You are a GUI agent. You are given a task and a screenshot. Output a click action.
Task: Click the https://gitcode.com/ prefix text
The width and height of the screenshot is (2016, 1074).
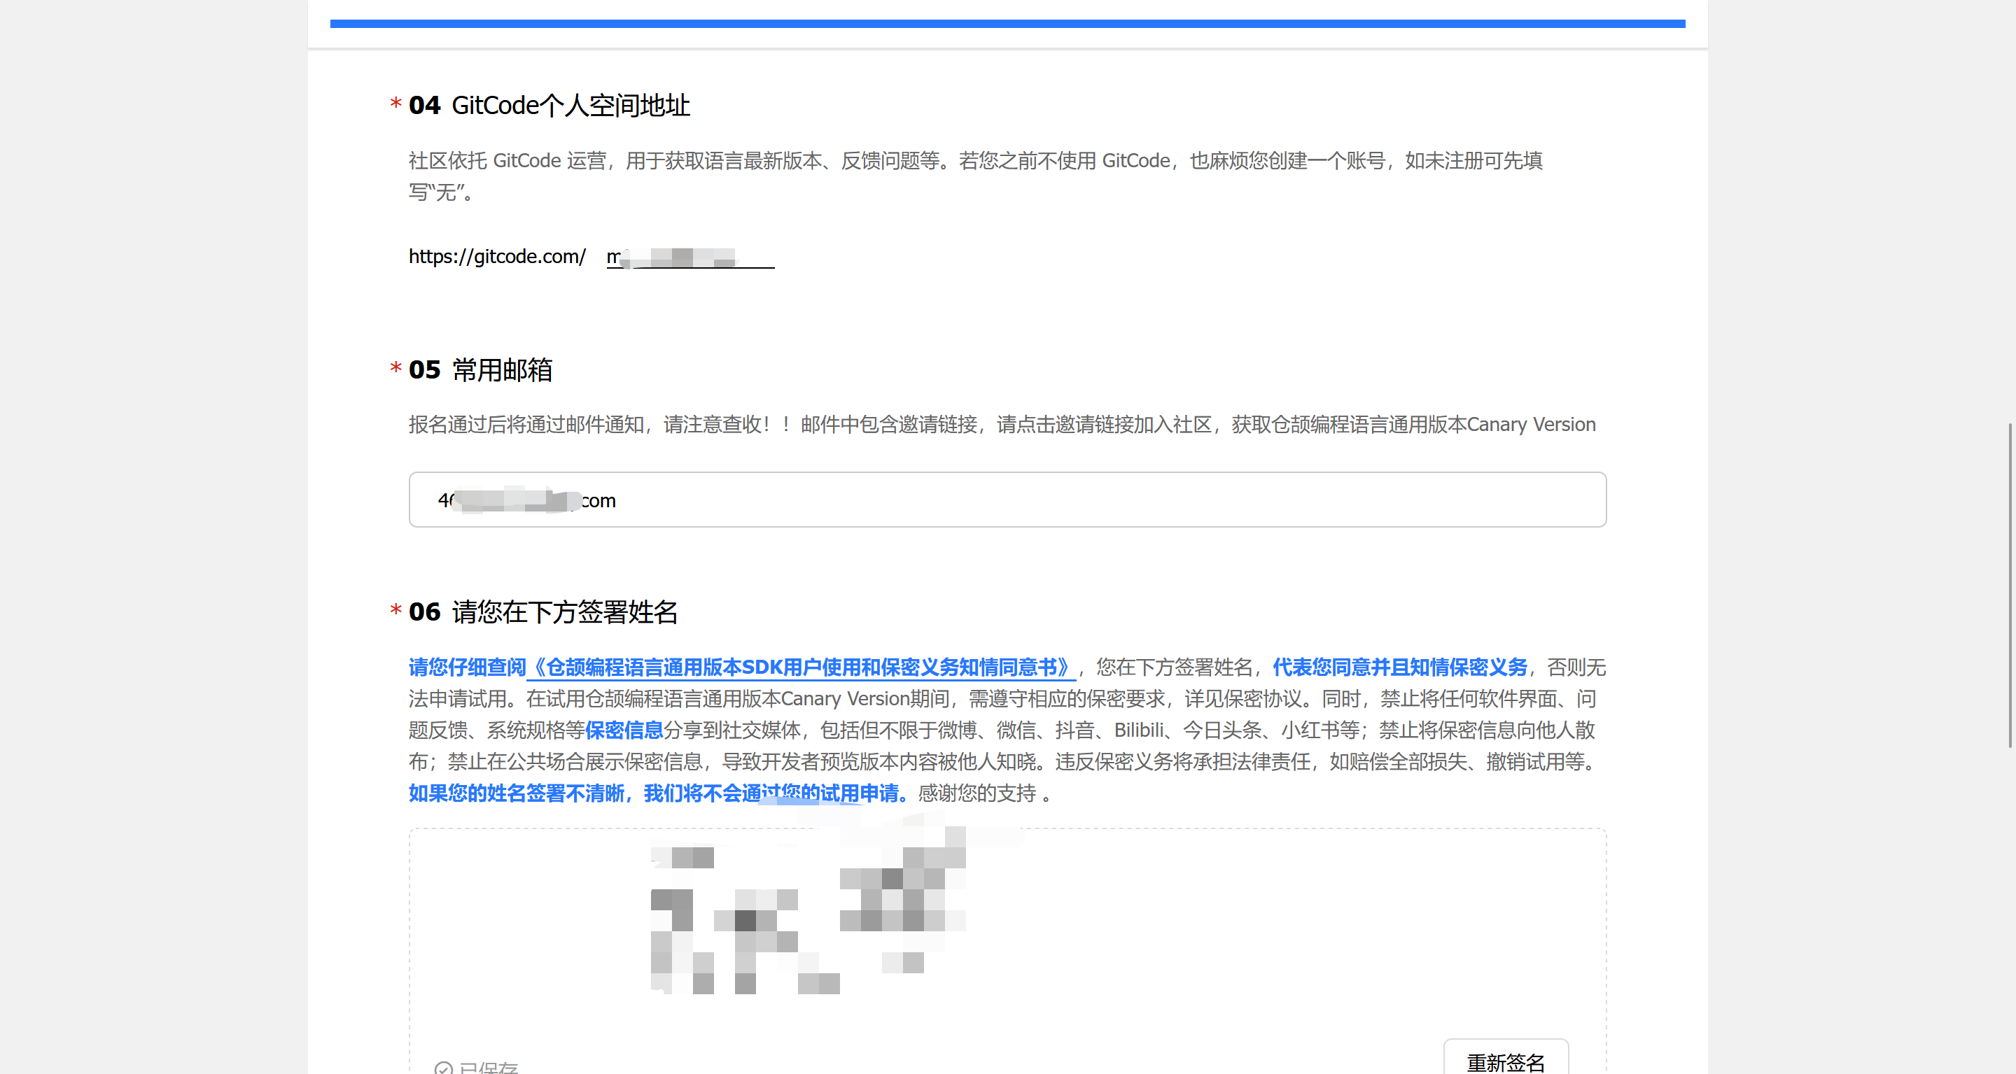pyautogui.click(x=497, y=257)
